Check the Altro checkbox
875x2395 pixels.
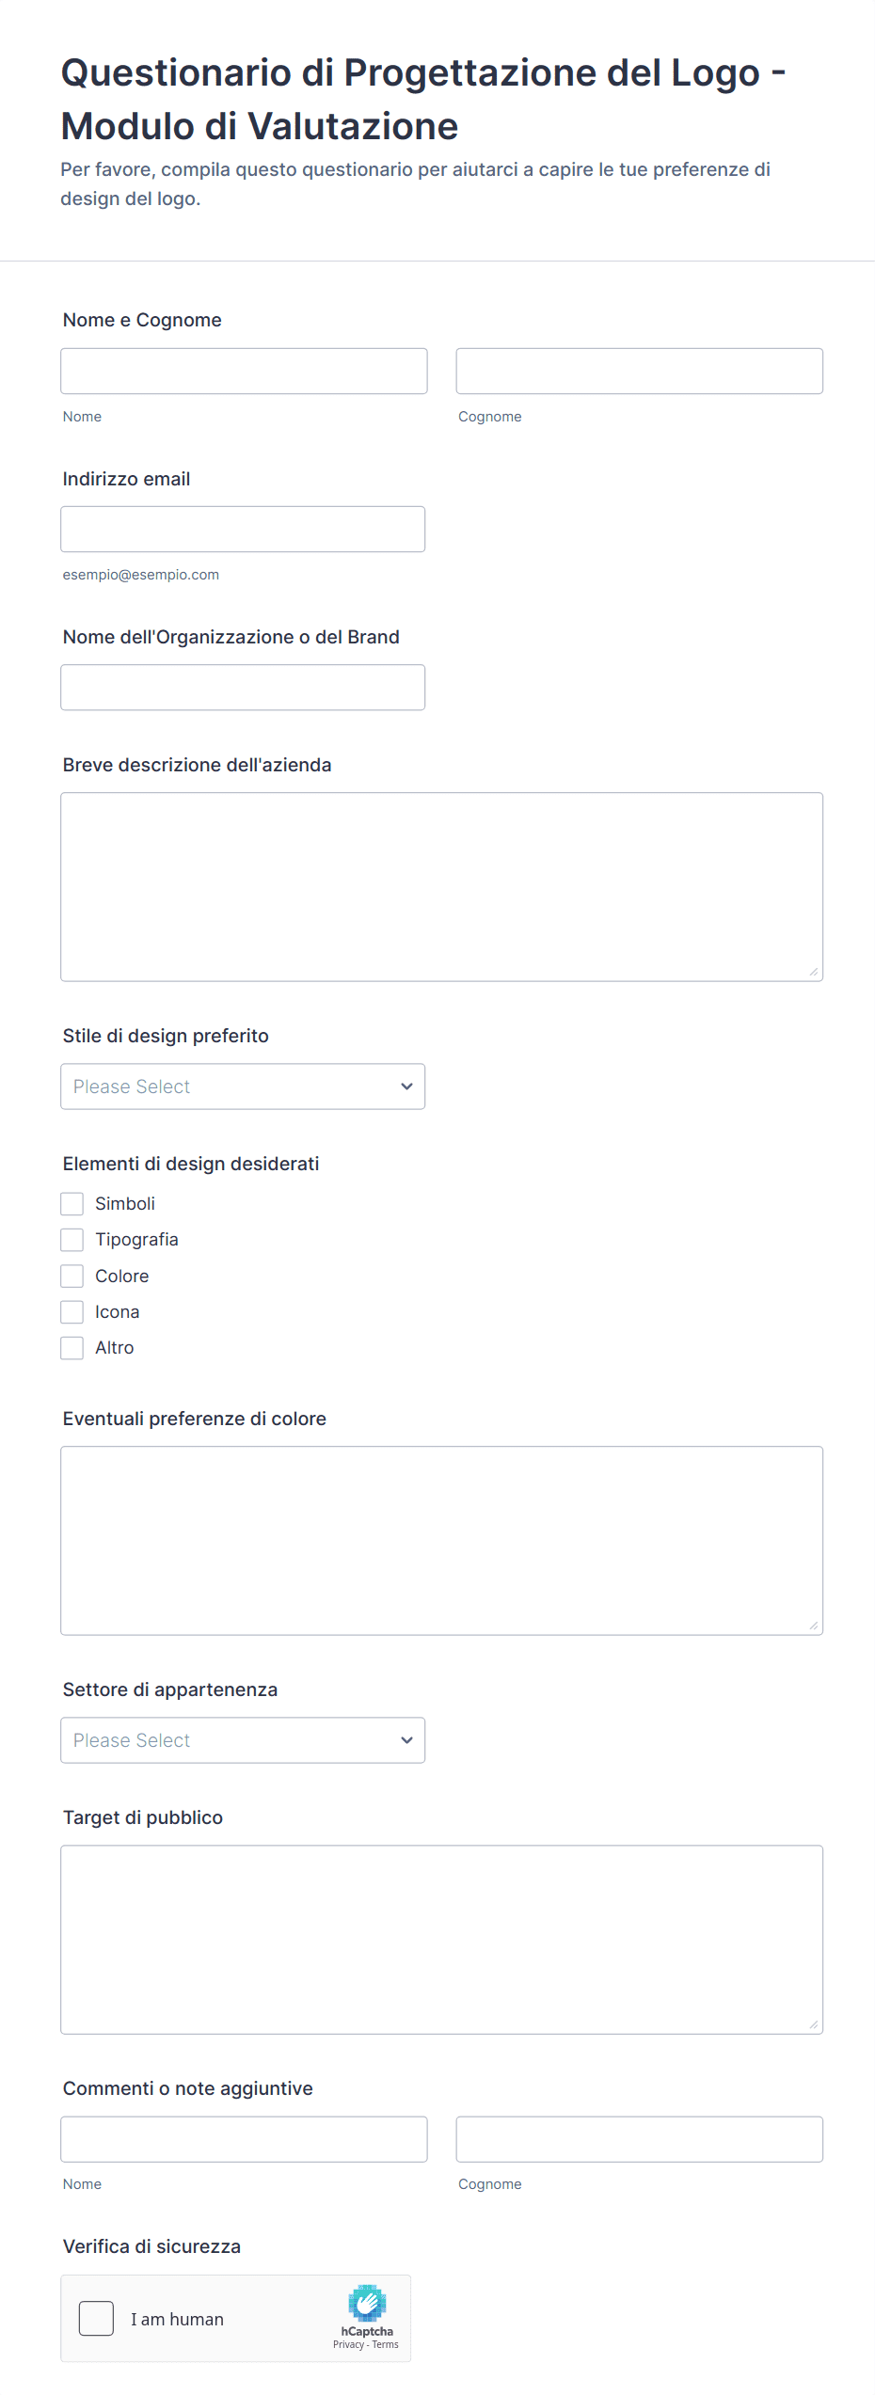(x=72, y=1348)
